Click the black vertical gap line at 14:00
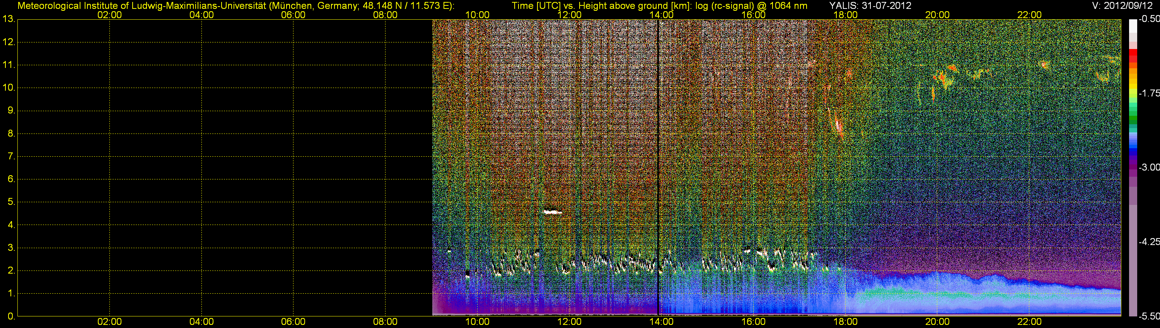 [x=658, y=166]
